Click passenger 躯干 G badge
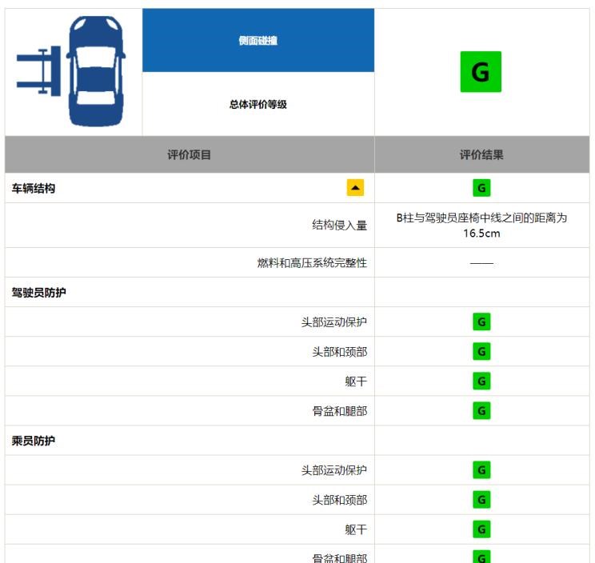 click(x=481, y=529)
